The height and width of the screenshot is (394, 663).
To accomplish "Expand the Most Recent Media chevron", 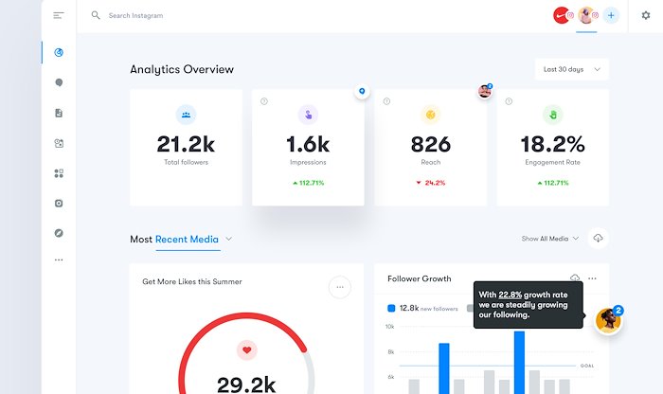I will (229, 239).
